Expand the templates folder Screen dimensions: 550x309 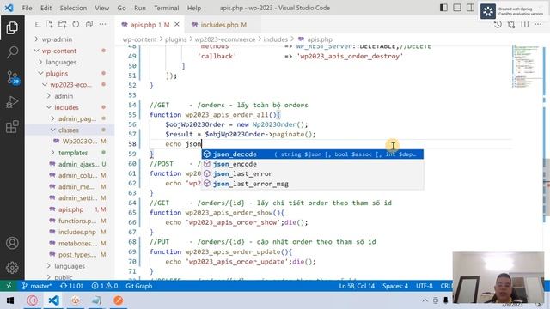tap(73, 153)
